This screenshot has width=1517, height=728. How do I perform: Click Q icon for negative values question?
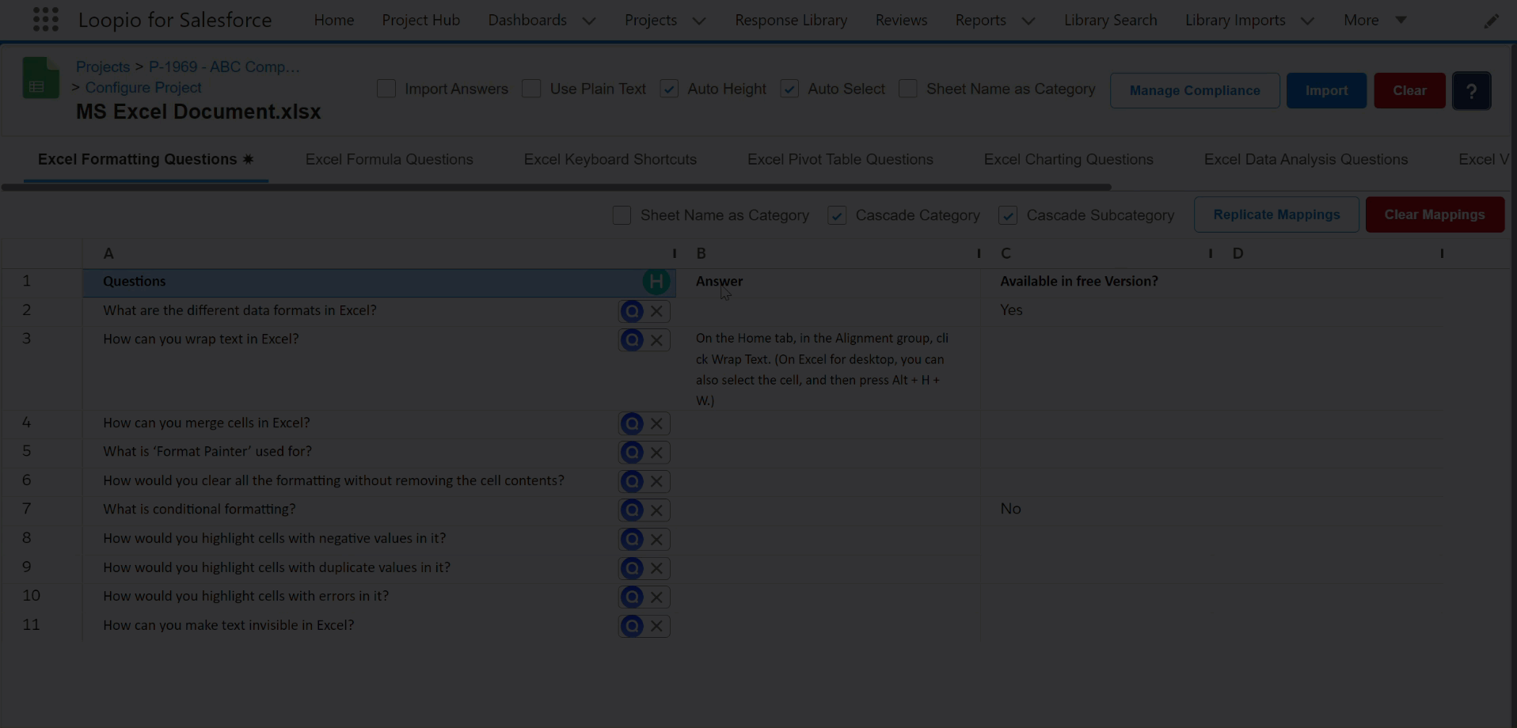pos(631,539)
